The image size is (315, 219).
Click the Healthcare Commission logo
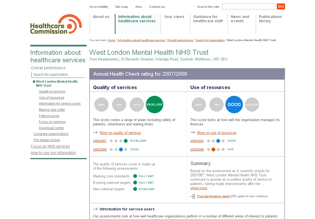click(56, 24)
